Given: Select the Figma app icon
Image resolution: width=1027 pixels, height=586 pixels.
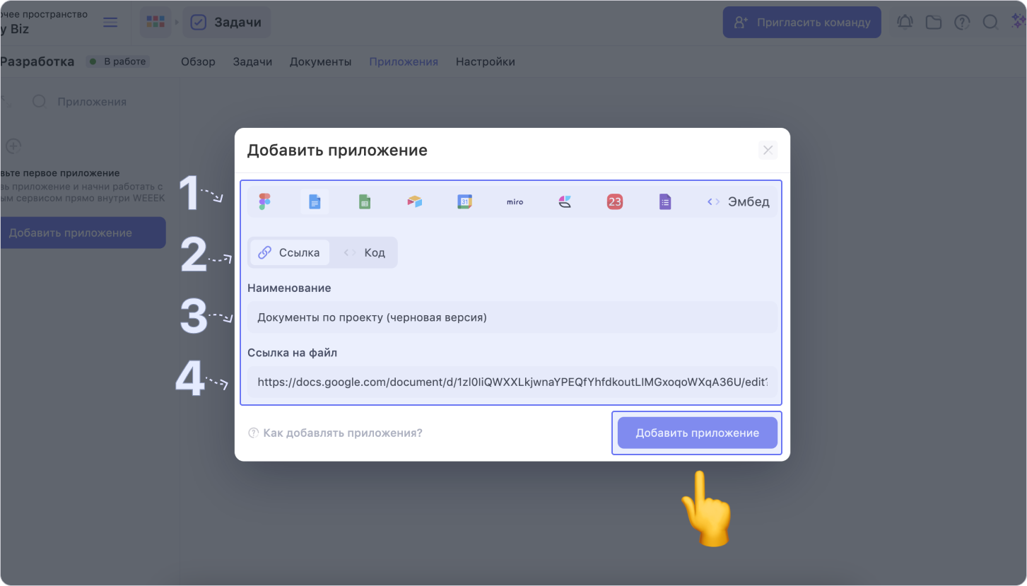Looking at the screenshot, I should (264, 202).
